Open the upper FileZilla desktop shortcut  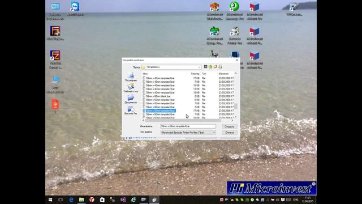(55, 33)
